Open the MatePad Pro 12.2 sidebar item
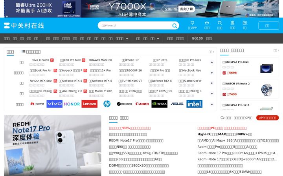This screenshot has width=283, height=176. pyautogui.click(x=250, y=105)
